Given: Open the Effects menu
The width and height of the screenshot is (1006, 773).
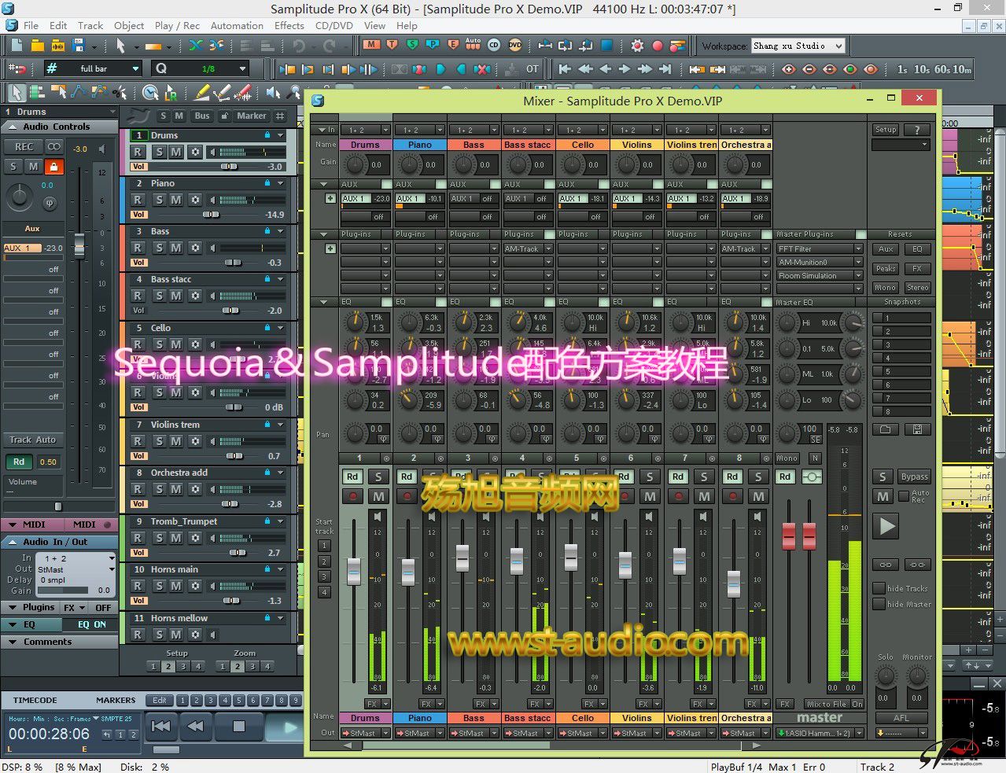Looking at the screenshot, I should [289, 25].
